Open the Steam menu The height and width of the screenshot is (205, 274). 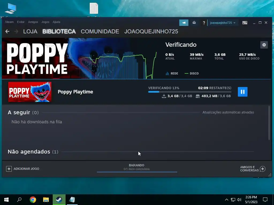point(9,22)
